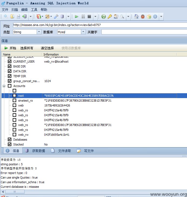Uncheck the Stacked checkbox
The height and width of the screenshot is (197, 187).
pyautogui.click(x=9, y=144)
